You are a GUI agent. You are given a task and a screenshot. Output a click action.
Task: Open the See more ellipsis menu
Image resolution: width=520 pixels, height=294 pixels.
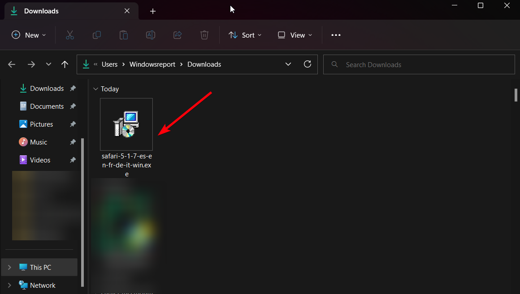[x=336, y=35]
